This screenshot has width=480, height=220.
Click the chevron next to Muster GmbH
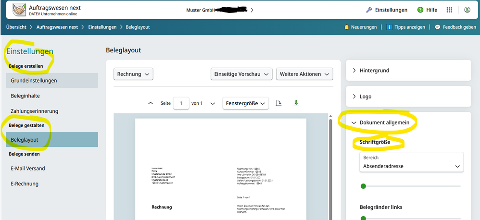point(252,10)
